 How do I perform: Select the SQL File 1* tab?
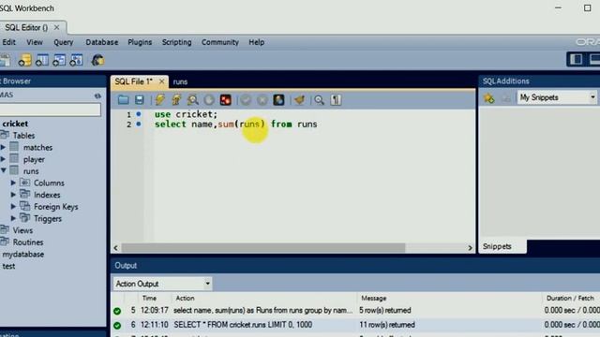pos(133,81)
